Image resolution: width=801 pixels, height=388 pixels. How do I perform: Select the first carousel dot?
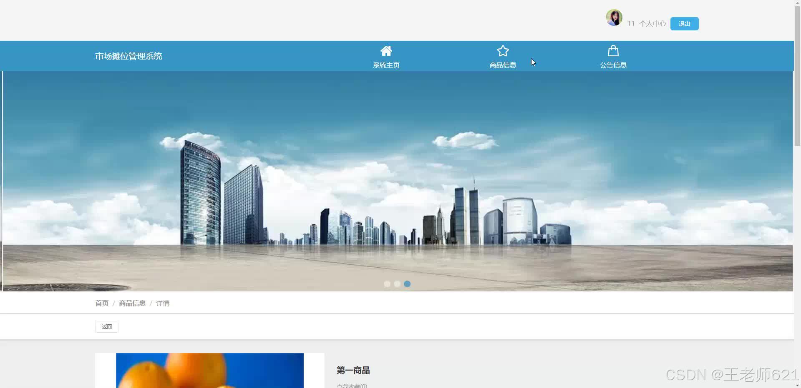pos(387,284)
